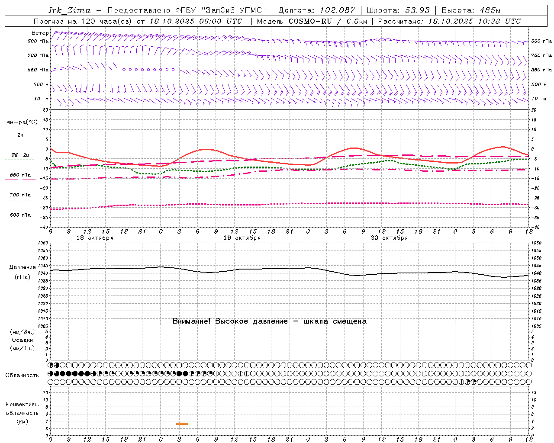Click the (км) unit under convective cloudiness
This screenshot has width=554, height=443.
tap(22, 422)
